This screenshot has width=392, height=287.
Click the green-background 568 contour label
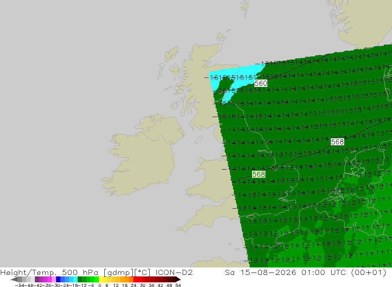pos(258,174)
